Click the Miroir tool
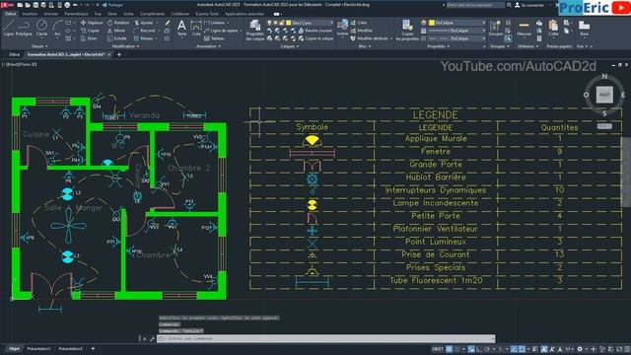 tap(116, 31)
